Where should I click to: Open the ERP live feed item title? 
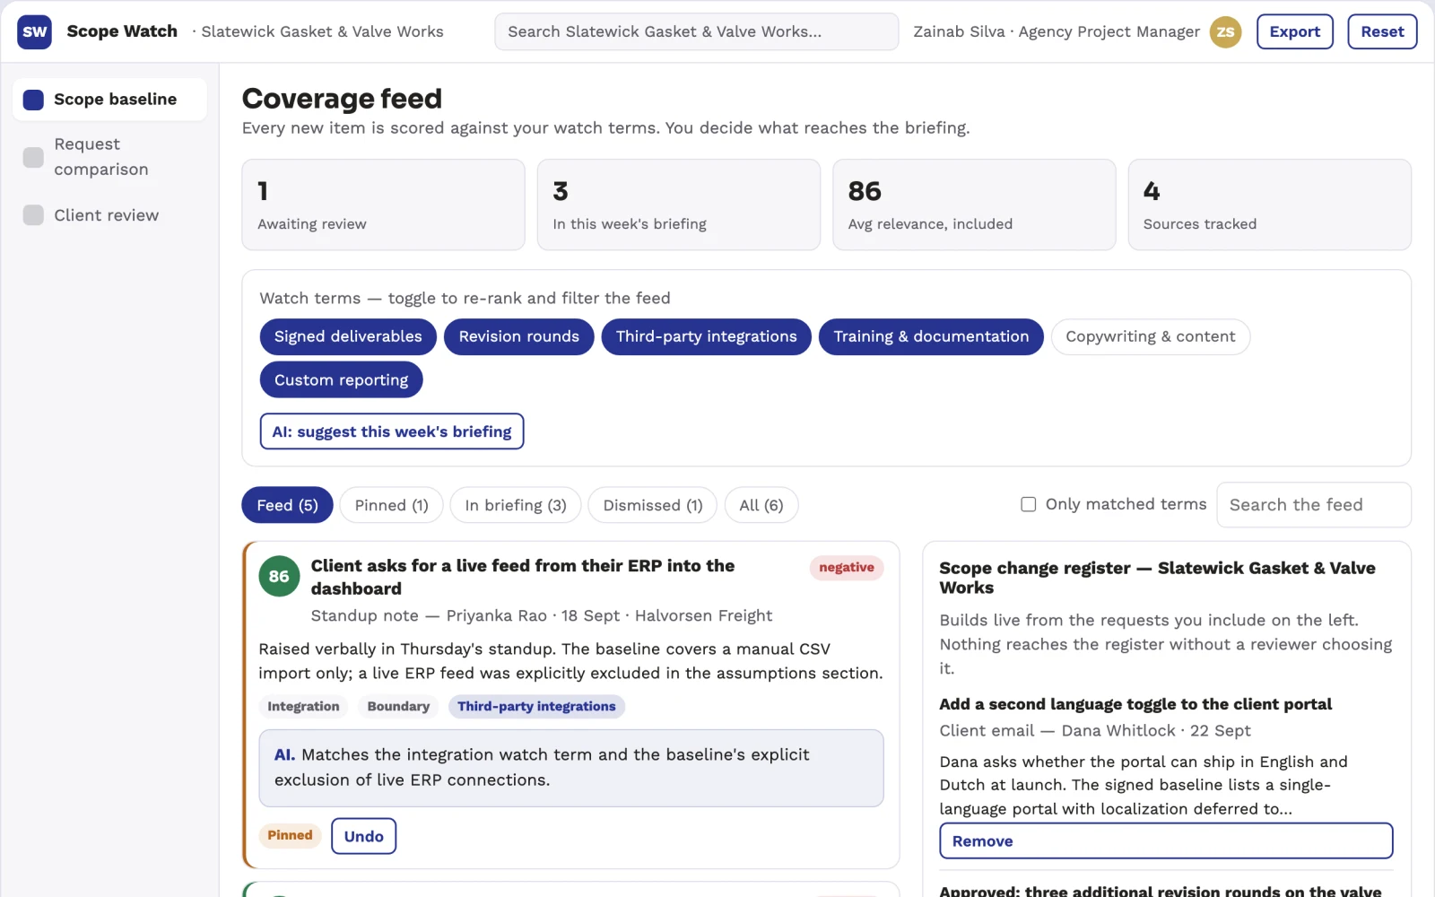523,577
